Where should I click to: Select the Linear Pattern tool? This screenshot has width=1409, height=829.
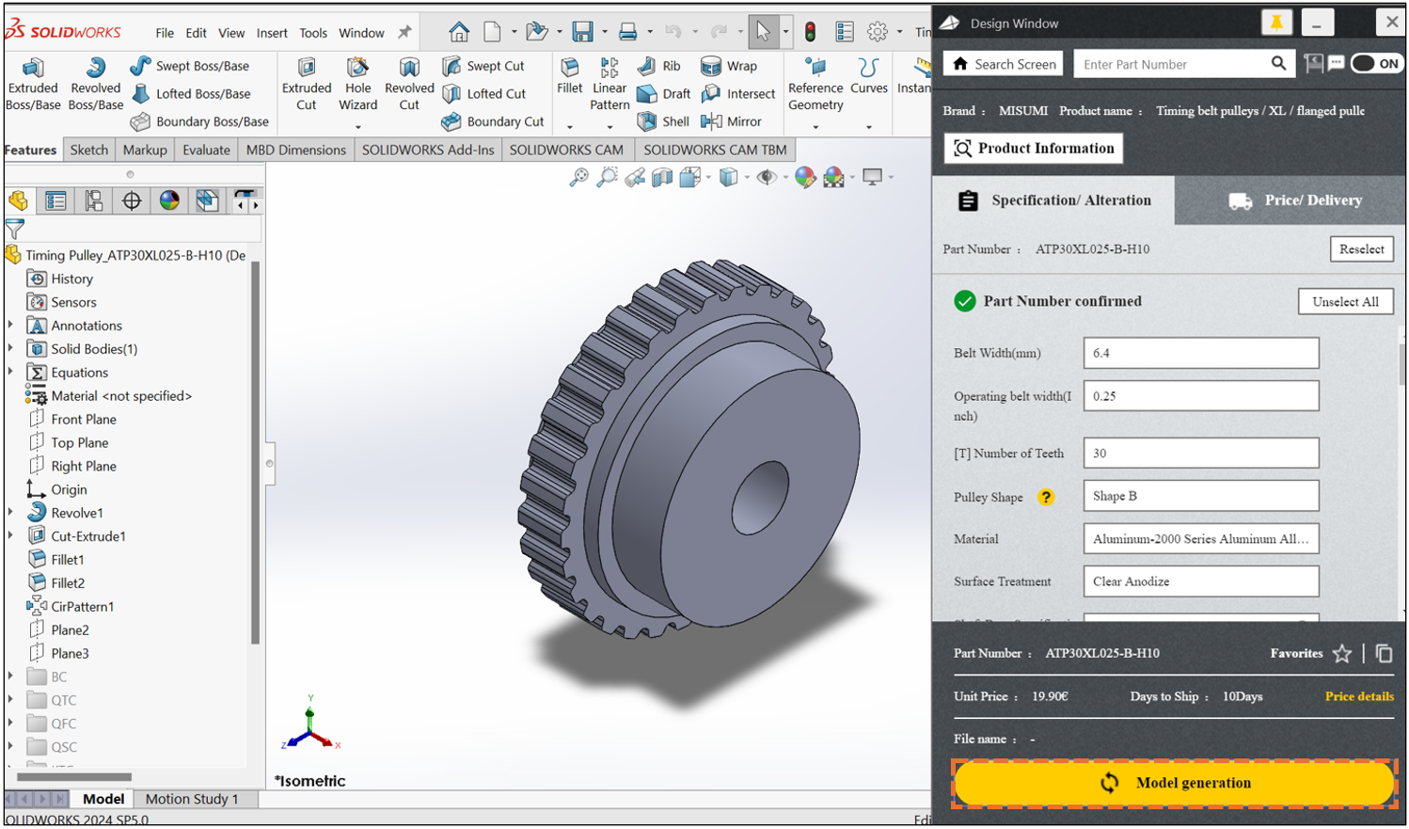(x=610, y=83)
